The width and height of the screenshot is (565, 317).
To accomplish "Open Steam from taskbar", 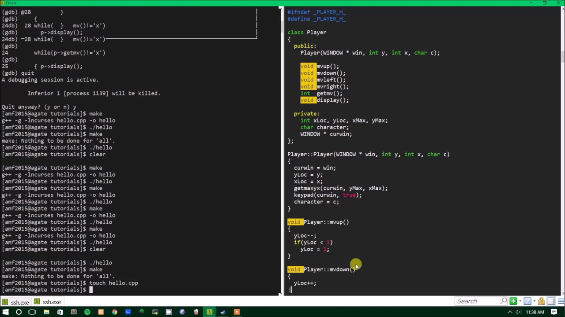I will pyautogui.click(x=223, y=312).
